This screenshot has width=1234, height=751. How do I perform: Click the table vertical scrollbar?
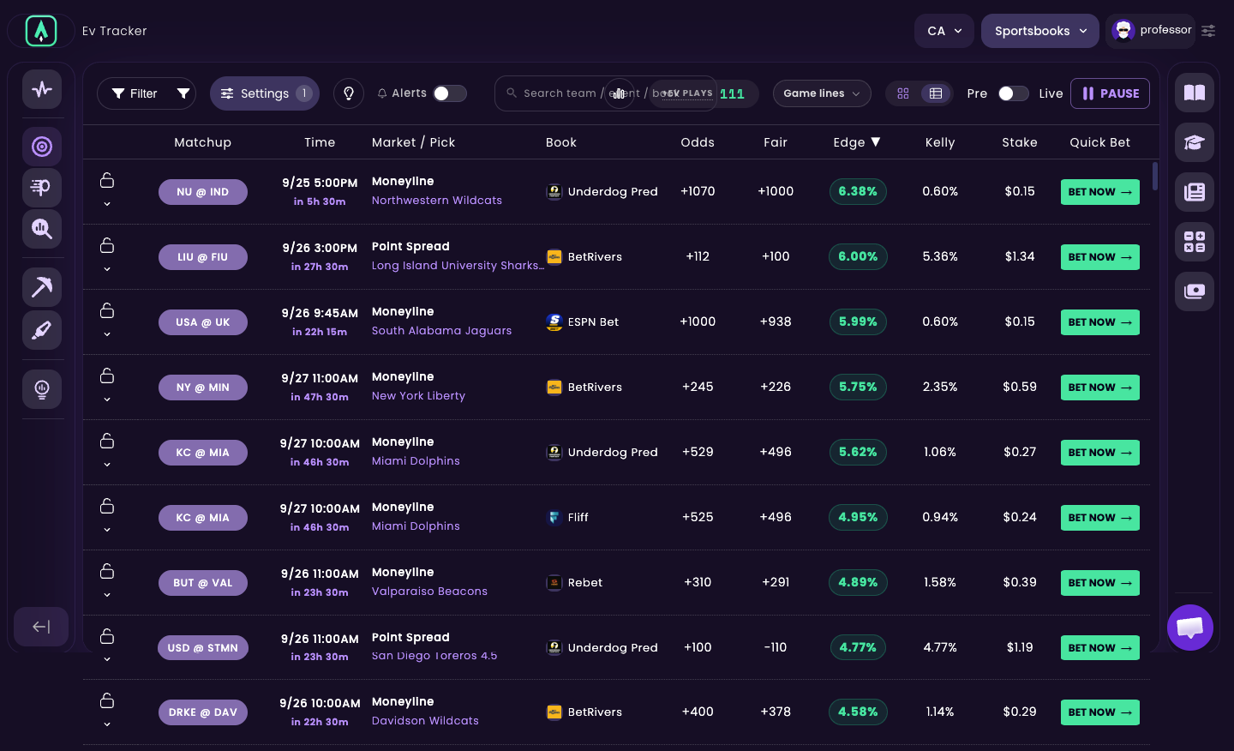click(x=1155, y=176)
